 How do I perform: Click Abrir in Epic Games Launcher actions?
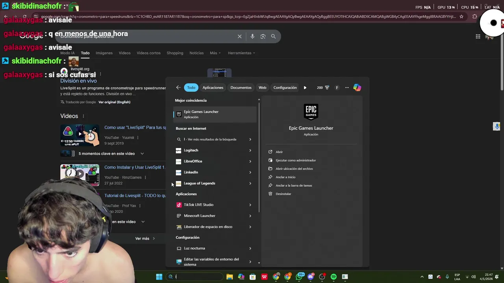pyautogui.click(x=279, y=152)
